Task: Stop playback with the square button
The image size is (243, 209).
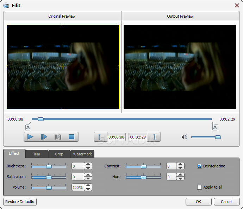Action: pyautogui.click(x=71, y=137)
